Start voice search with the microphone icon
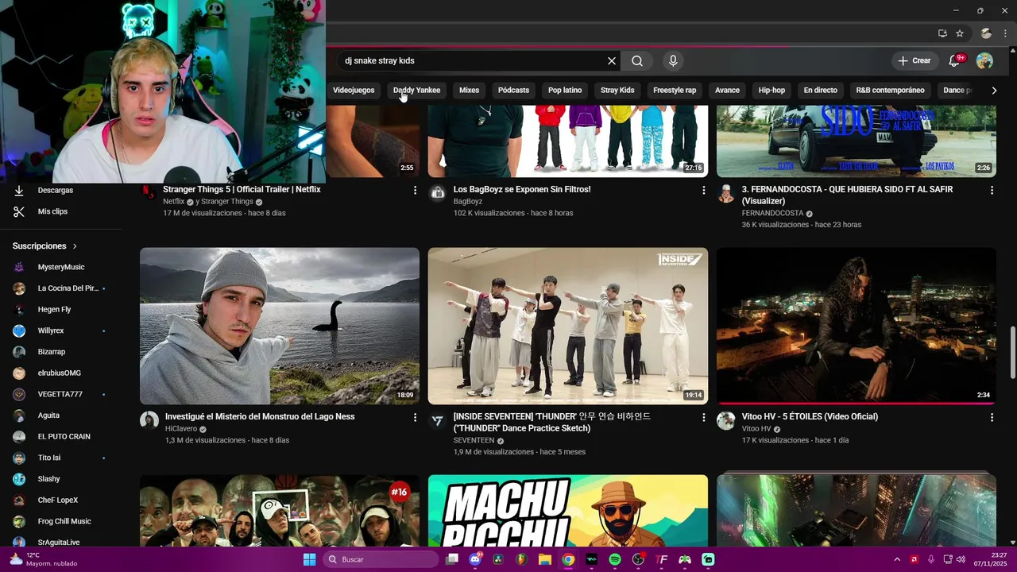Screen dimensions: 1017x572 coord(673,60)
